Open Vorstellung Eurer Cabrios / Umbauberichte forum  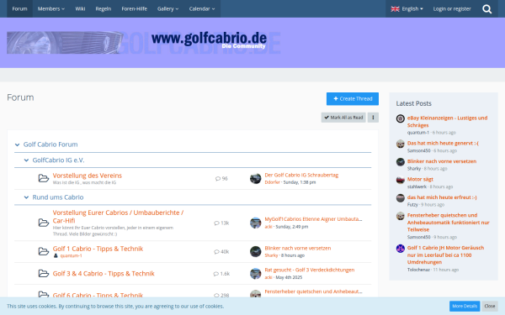pos(118,217)
